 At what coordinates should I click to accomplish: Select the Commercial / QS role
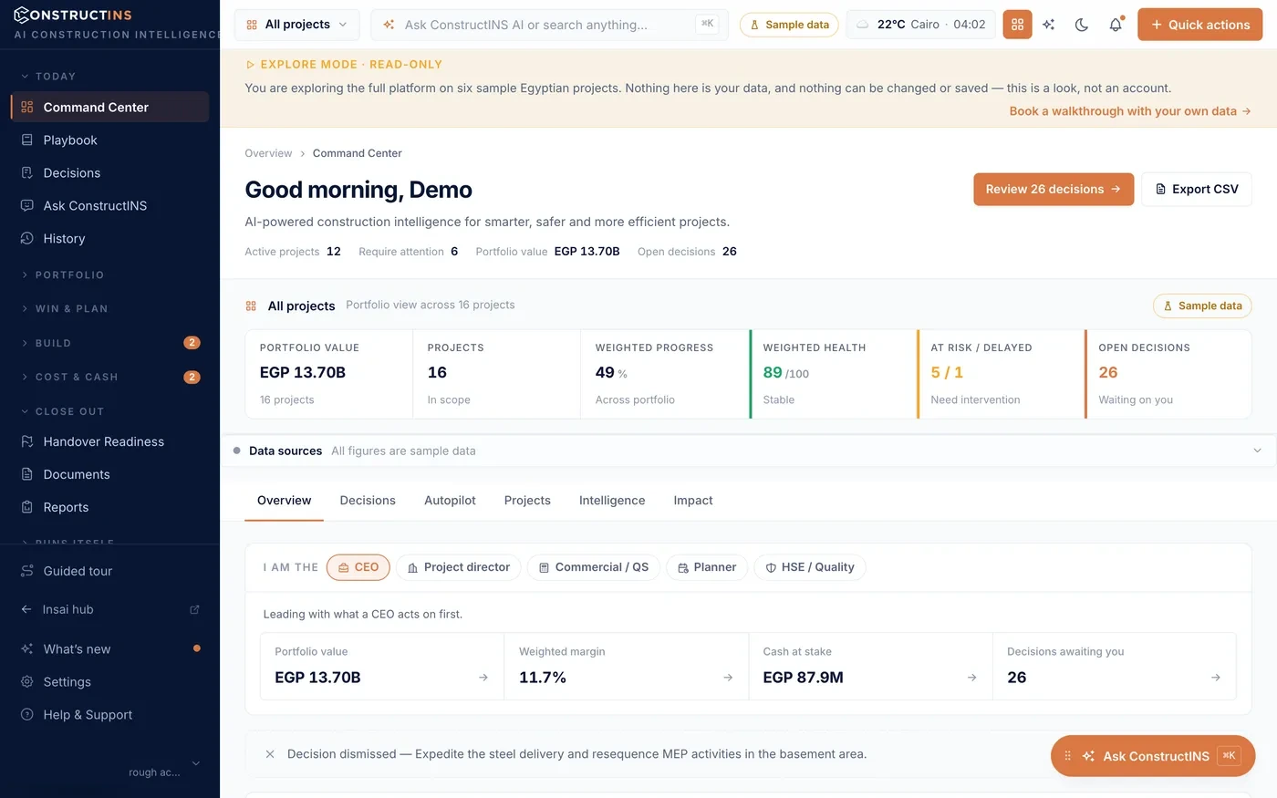594,567
